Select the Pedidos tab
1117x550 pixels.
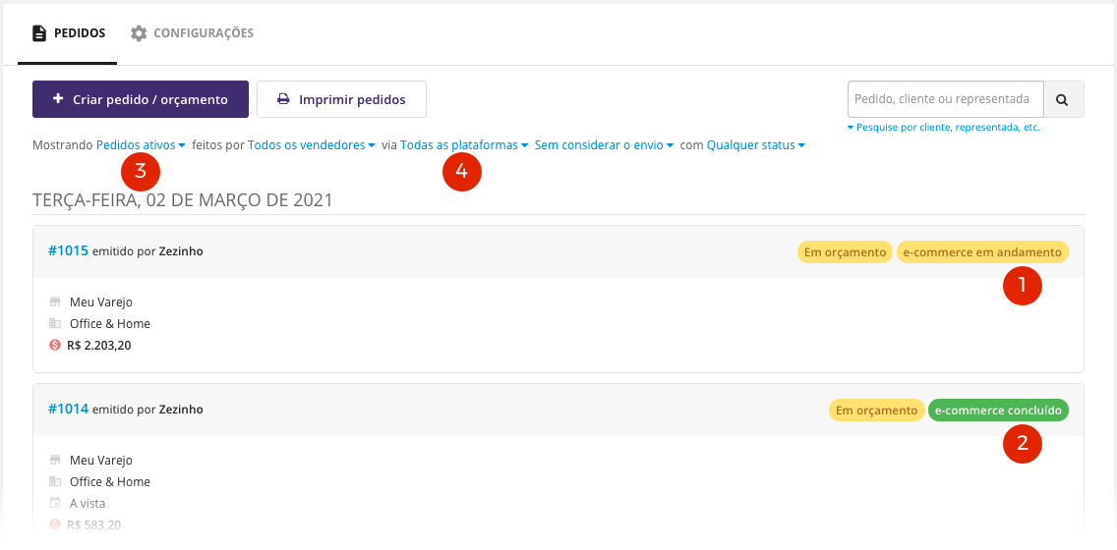click(x=69, y=33)
